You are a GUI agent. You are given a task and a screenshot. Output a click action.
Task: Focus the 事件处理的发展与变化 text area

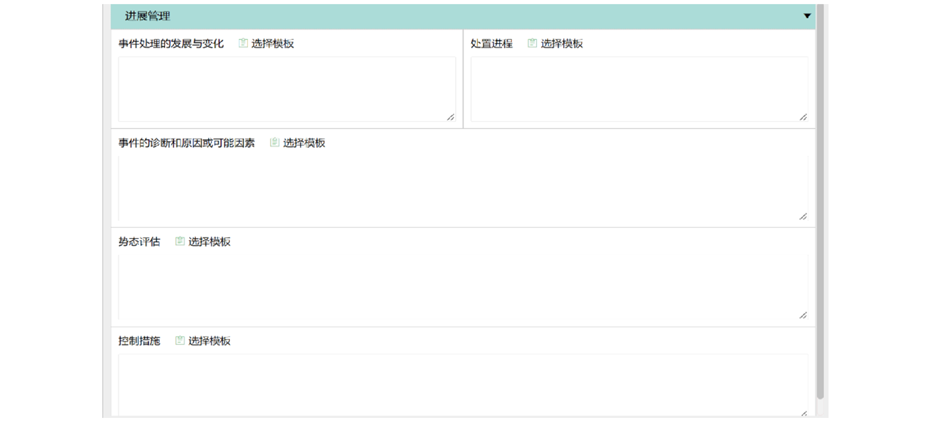pos(287,89)
